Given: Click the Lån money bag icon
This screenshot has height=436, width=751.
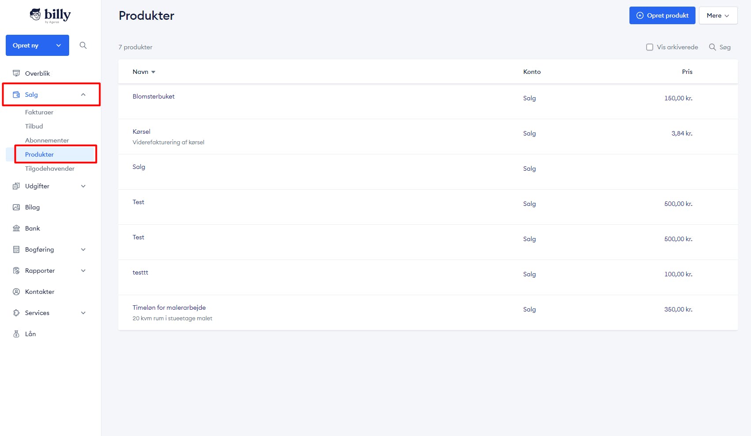Looking at the screenshot, I should click(x=16, y=334).
